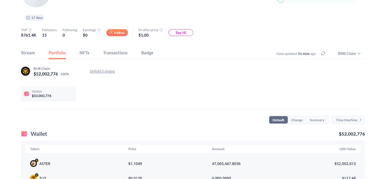The height and width of the screenshot is (179, 391).
Task: Click the Token column header
Action: [x=35, y=149]
